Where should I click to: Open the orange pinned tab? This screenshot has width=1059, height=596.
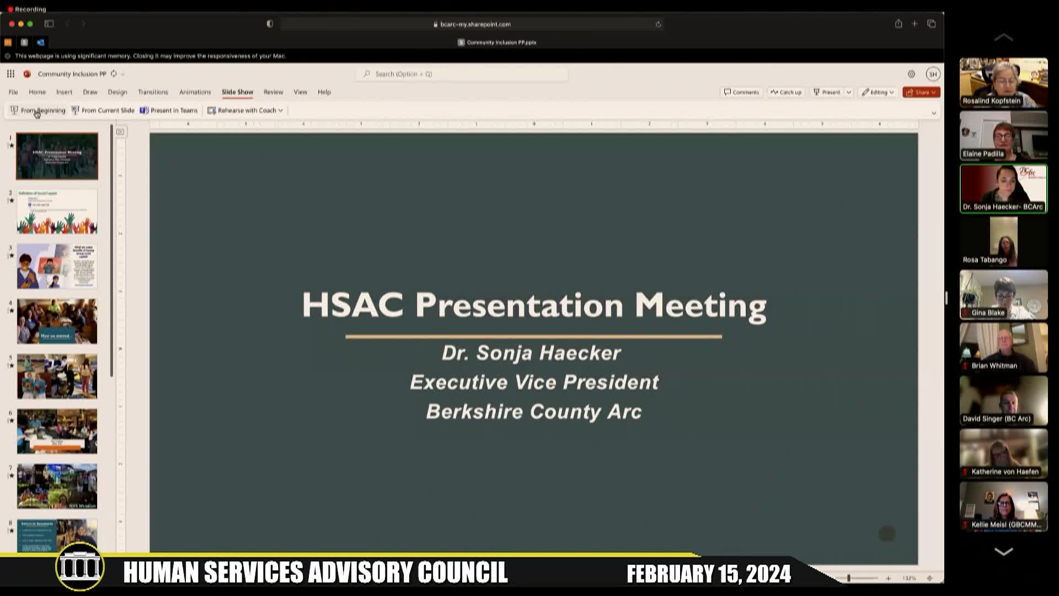coord(8,42)
